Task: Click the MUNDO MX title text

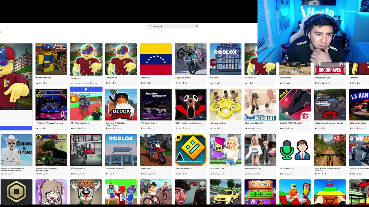Action: coord(146,168)
